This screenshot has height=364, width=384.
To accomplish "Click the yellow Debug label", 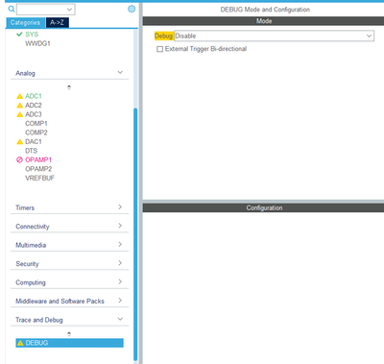I will (164, 36).
